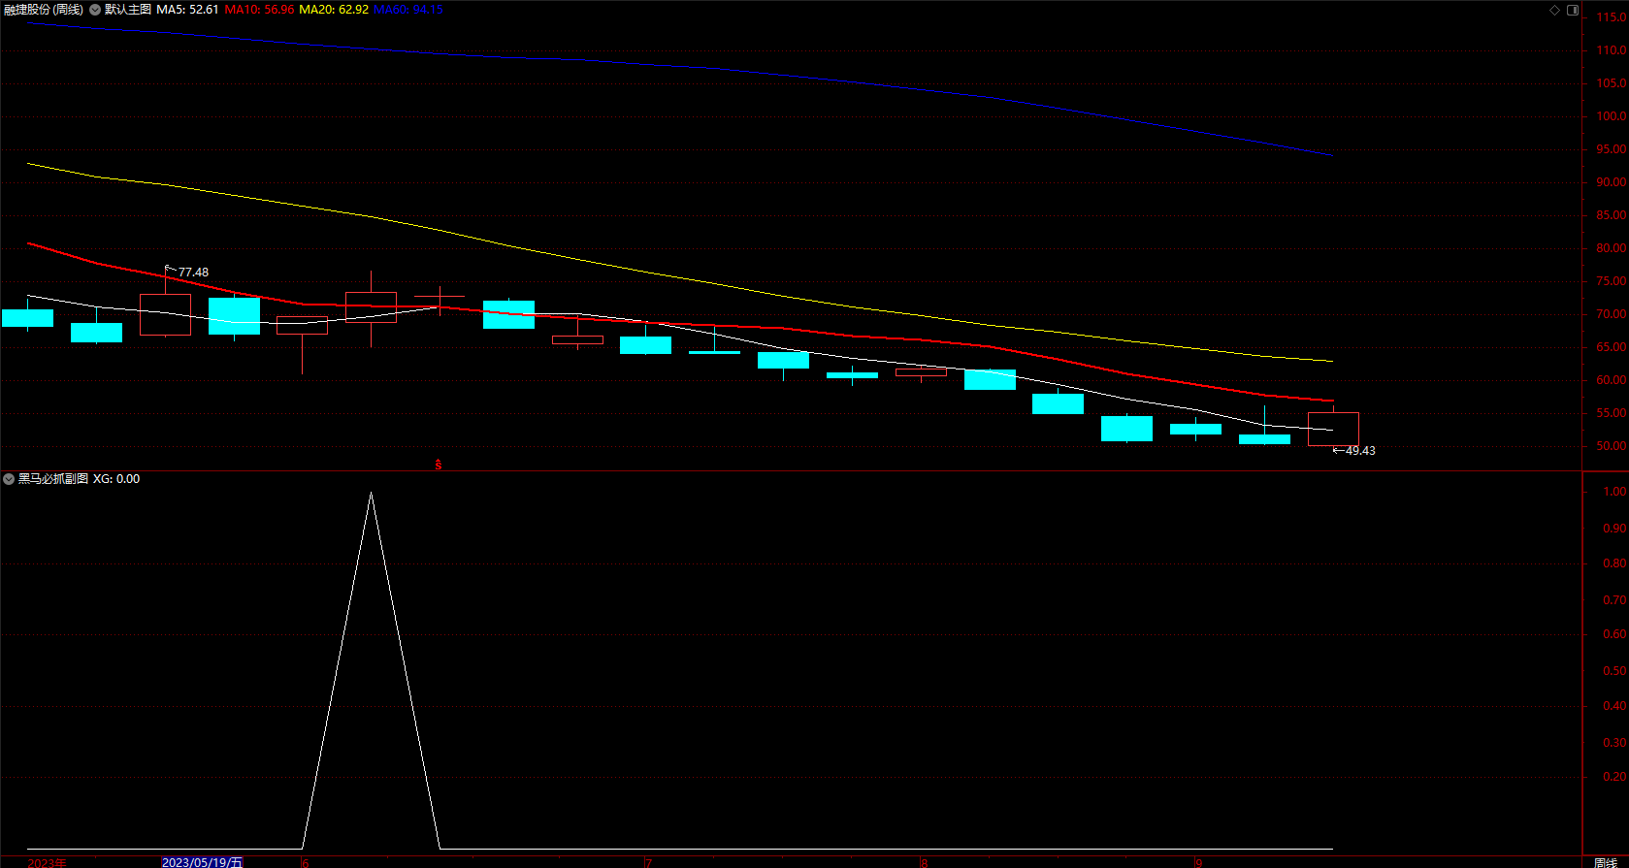
Task: Click the 1.00 sub-chart axis label
Action: point(1614,492)
